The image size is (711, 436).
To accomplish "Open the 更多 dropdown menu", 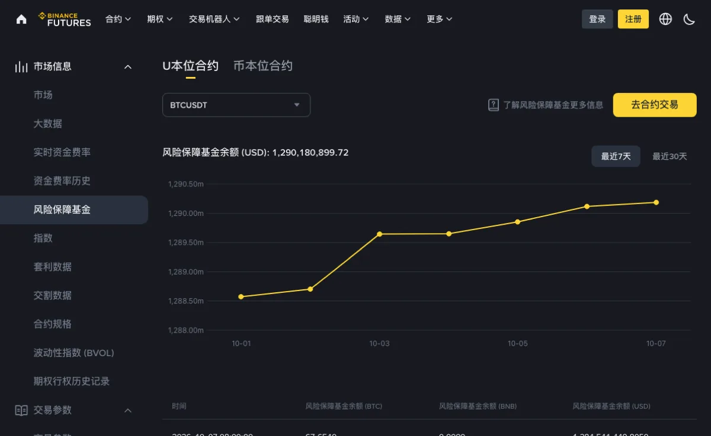I will [x=440, y=19].
